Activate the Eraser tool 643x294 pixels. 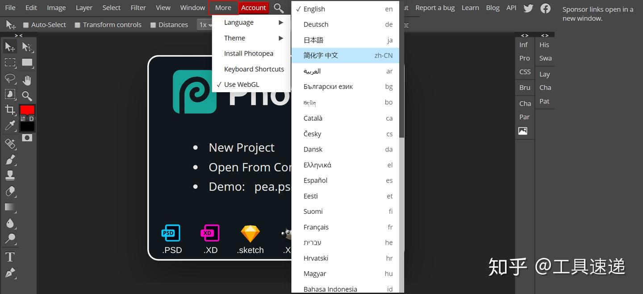tap(10, 191)
